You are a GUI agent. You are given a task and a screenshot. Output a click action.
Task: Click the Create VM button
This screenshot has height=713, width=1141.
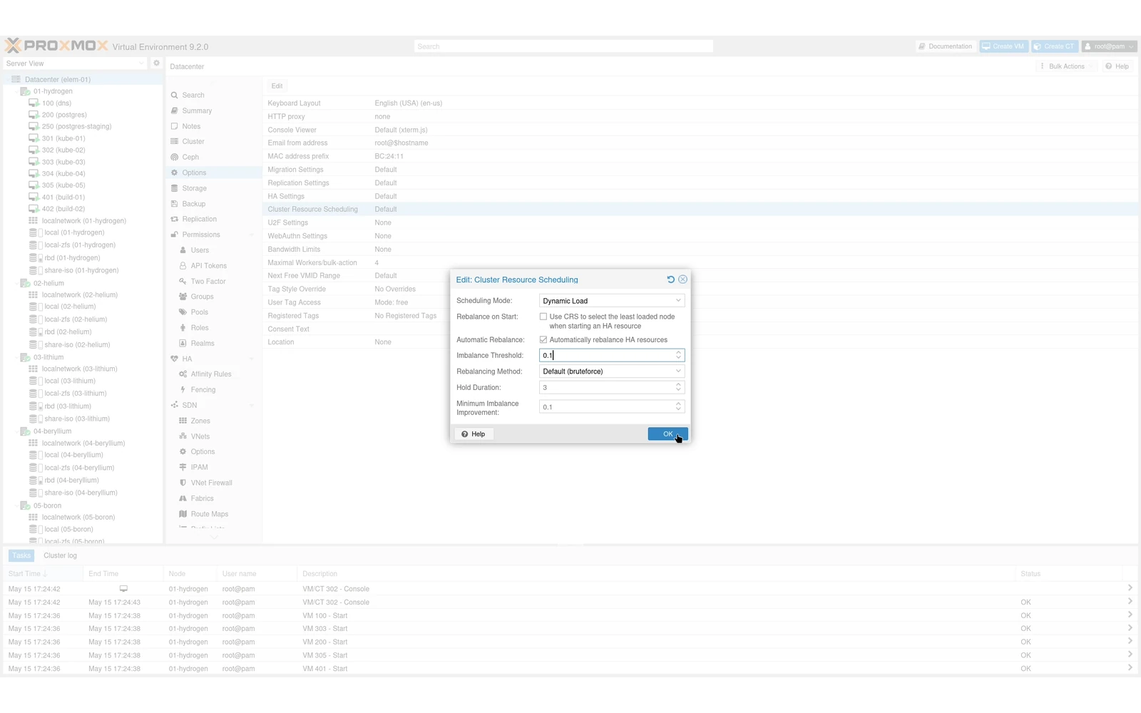pyautogui.click(x=1003, y=47)
